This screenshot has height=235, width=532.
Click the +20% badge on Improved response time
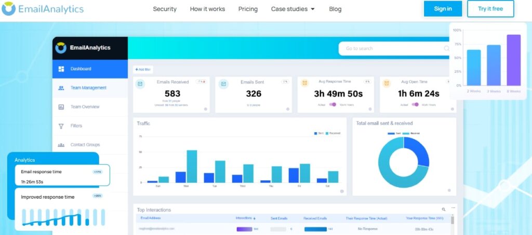97,196
